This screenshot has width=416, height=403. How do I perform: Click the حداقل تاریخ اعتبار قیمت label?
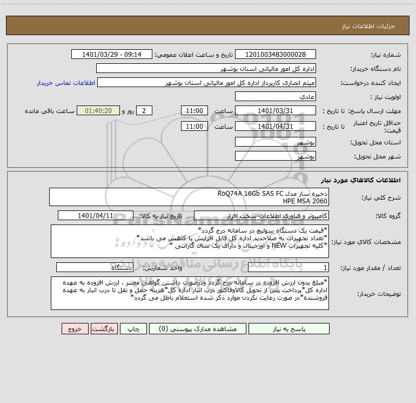click(377, 127)
